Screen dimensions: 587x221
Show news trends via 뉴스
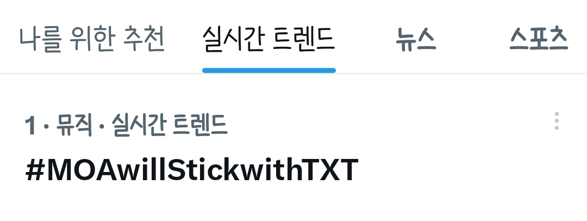[416, 39]
